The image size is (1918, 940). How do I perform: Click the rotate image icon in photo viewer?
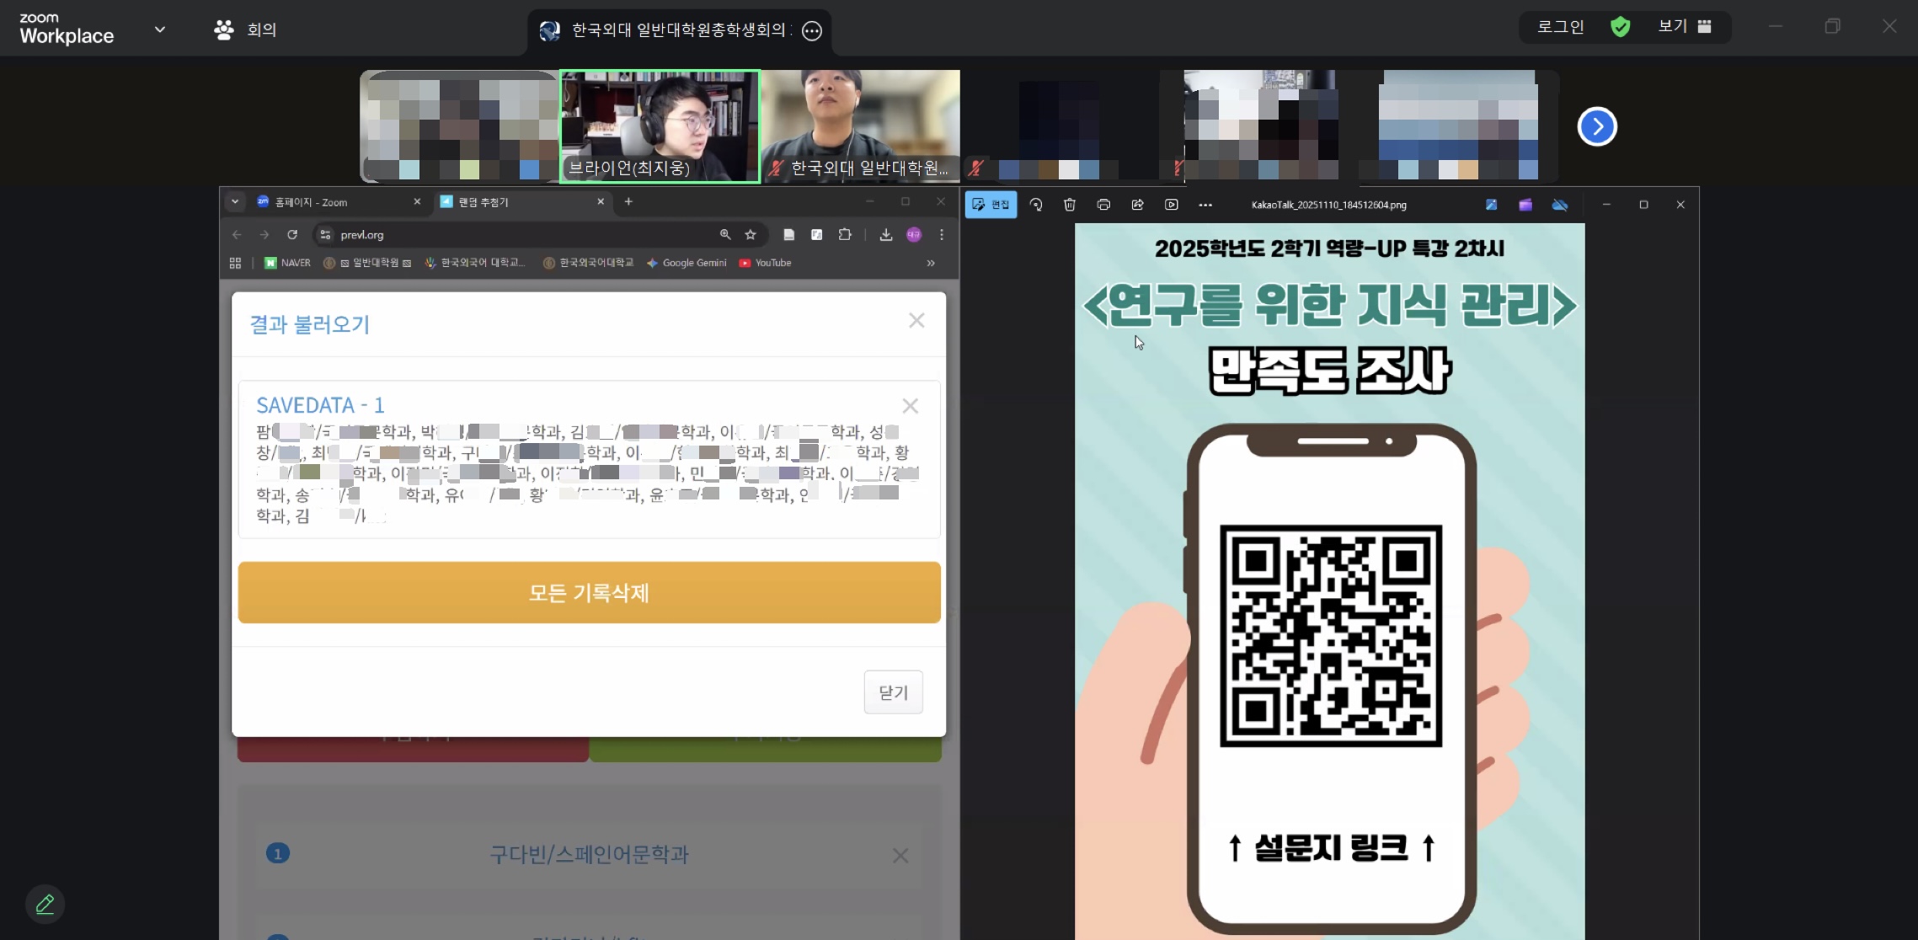[1036, 205]
